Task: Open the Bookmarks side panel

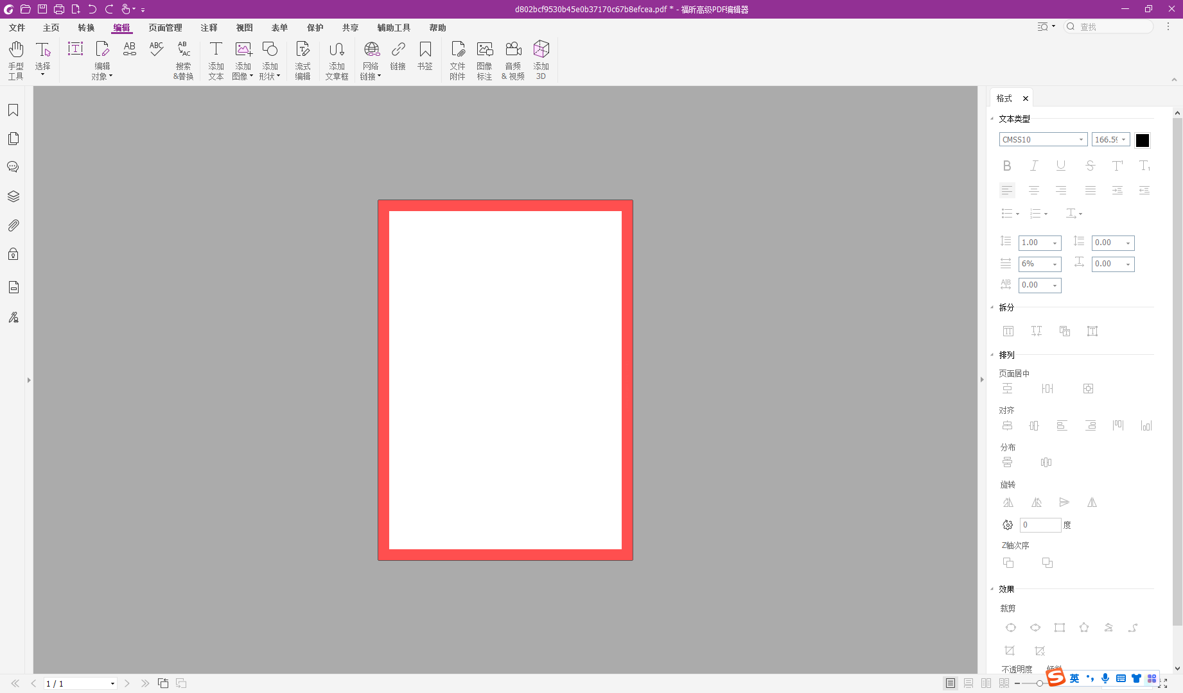Action: pos(13,110)
